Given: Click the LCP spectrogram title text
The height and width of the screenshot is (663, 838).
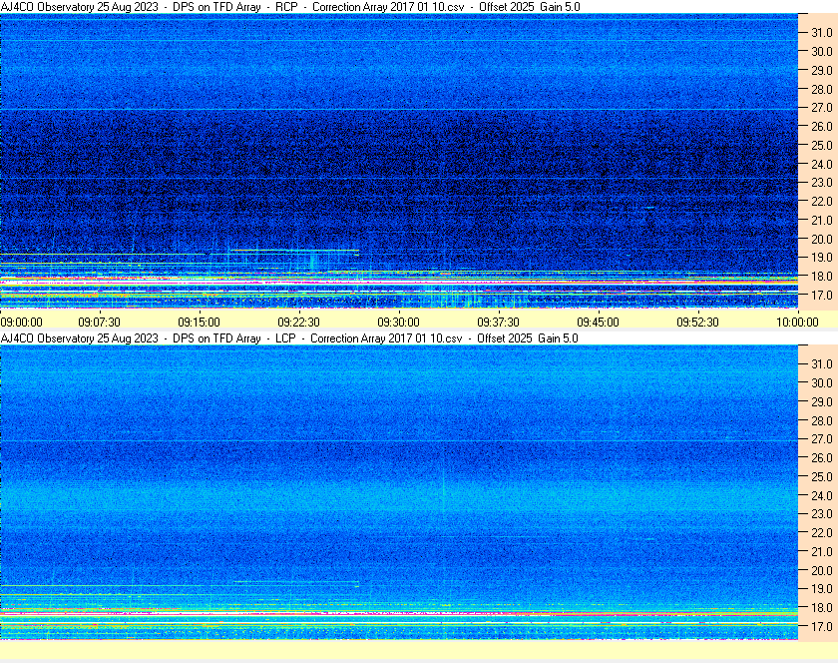Looking at the screenshot, I should tap(289, 338).
